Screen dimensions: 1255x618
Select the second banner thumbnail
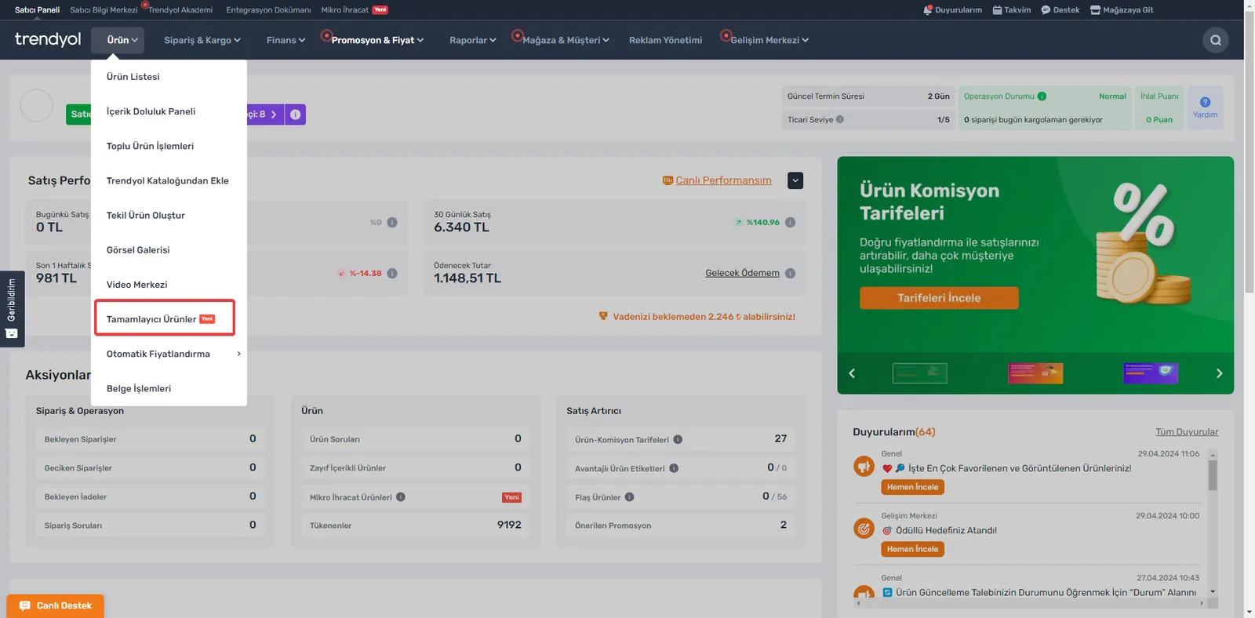pos(1035,373)
